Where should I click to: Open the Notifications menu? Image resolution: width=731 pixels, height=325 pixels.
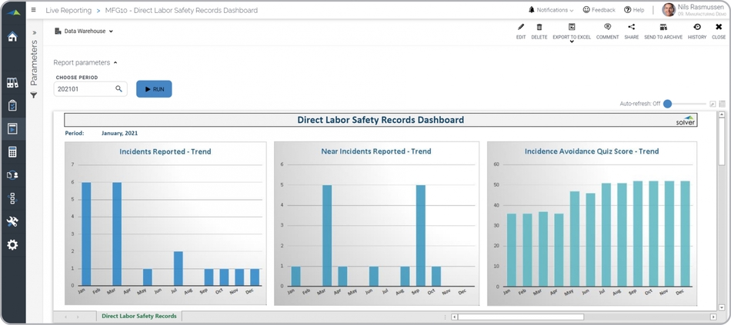[x=551, y=10]
